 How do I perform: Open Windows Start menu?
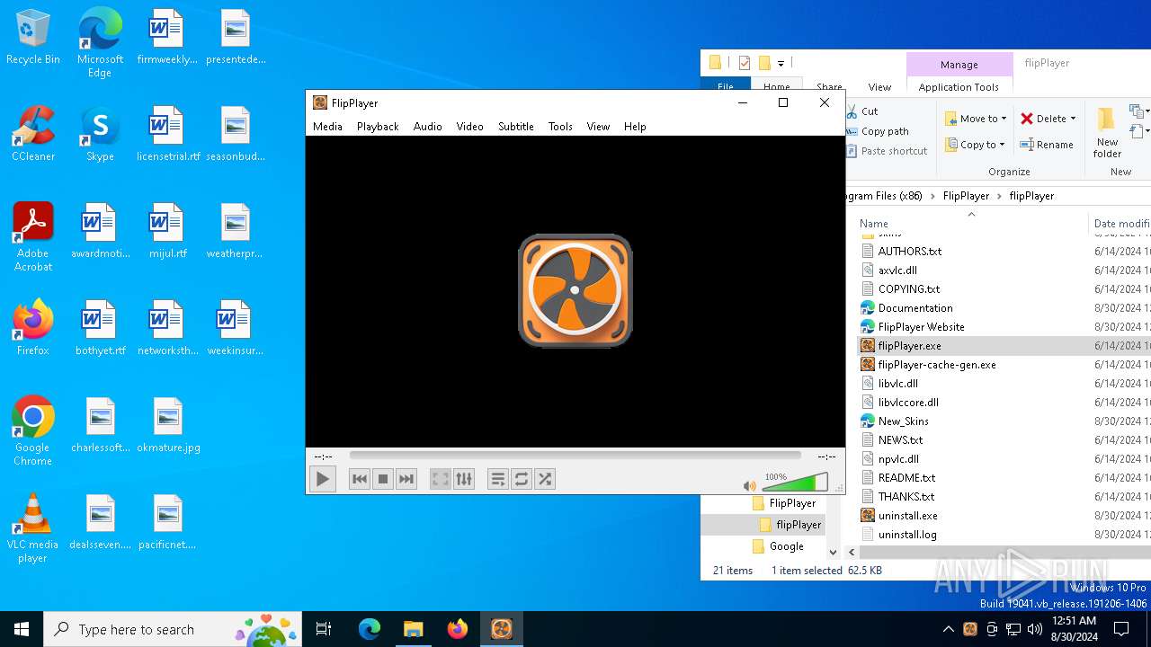[x=22, y=629]
